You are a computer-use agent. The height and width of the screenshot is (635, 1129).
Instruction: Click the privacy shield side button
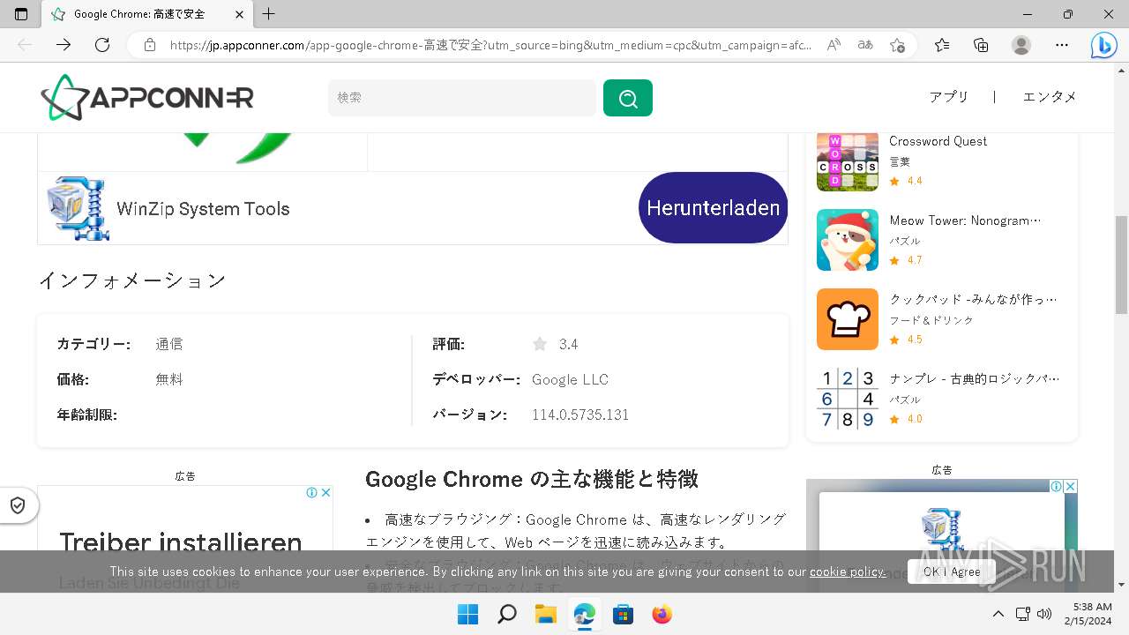pos(18,505)
